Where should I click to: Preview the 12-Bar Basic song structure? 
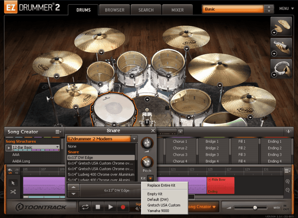pos(9,148)
